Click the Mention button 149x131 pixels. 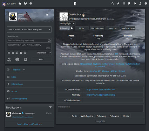(113, 28)
